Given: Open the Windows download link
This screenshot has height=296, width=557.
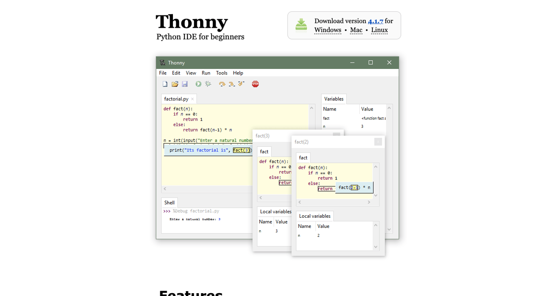Looking at the screenshot, I should point(328,30).
